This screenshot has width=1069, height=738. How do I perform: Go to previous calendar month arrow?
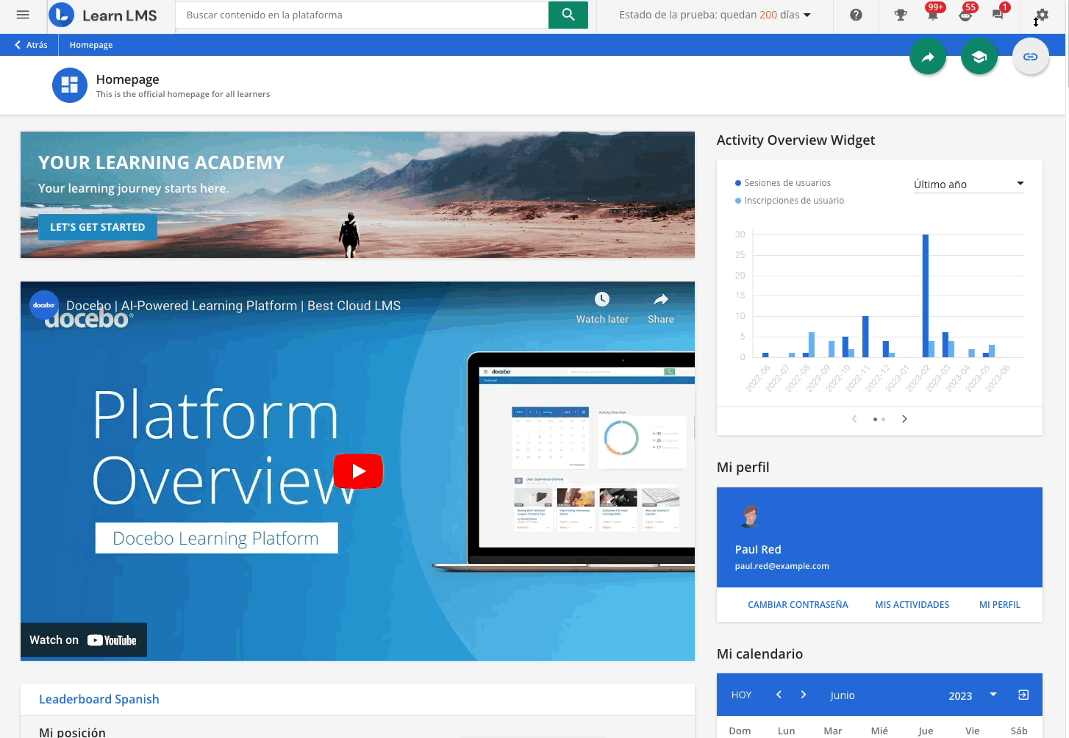point(779,695)
